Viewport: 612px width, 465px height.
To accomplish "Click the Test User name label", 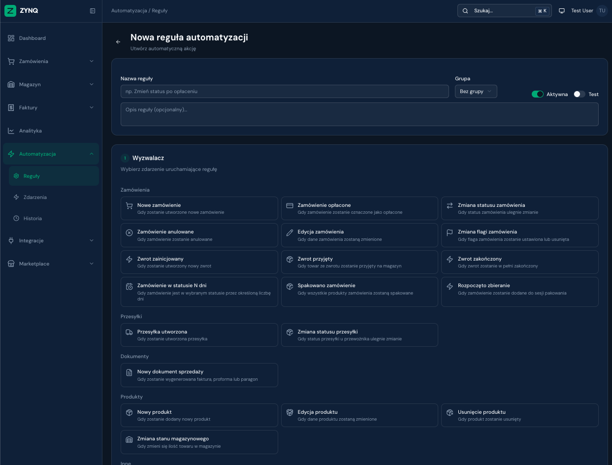I will [582, 11].
